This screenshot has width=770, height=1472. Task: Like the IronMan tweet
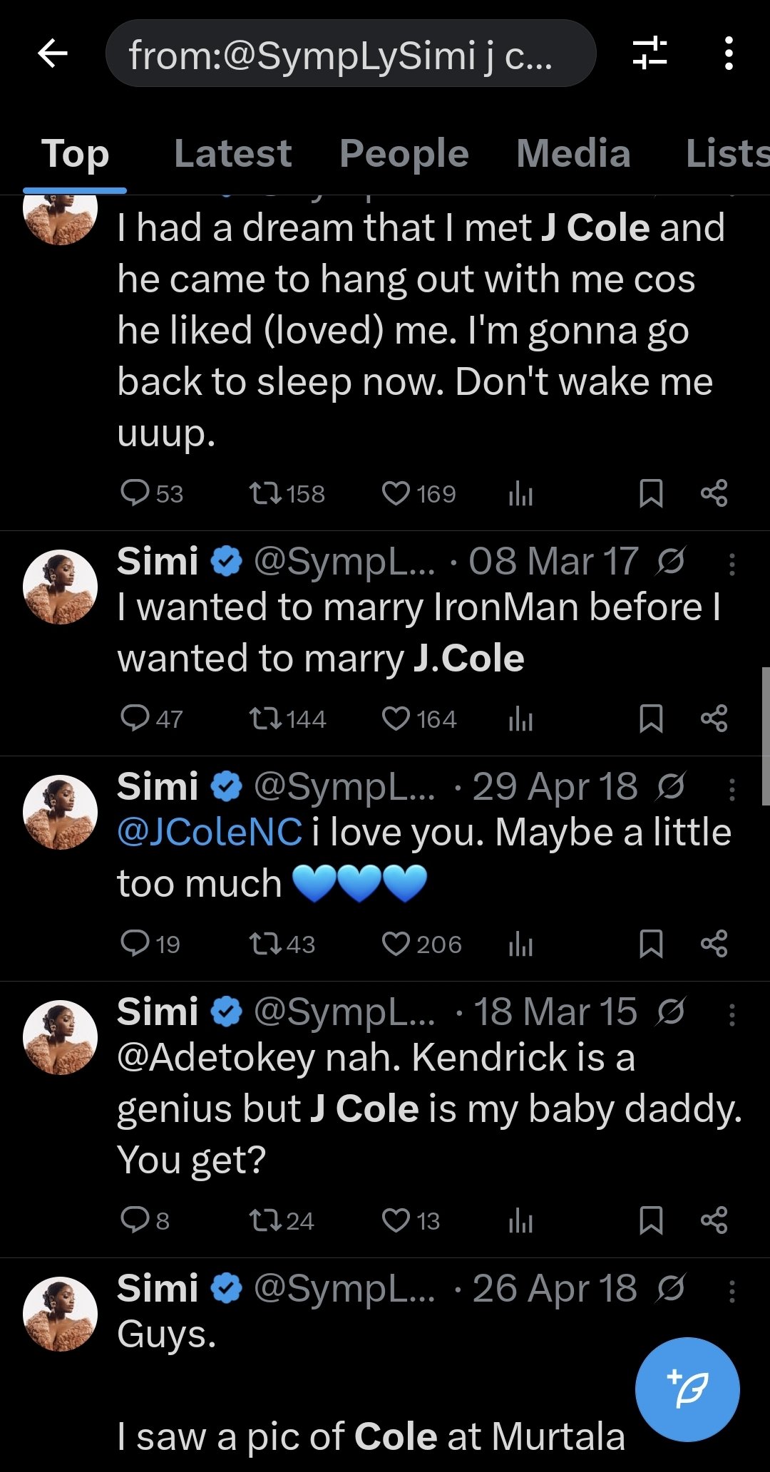[396, 719]
